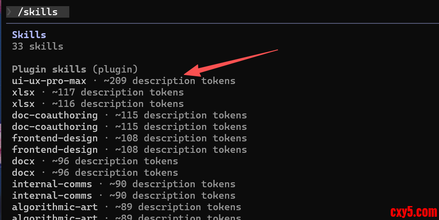Click the Plugin skills section header
The height and width of the screenshot is (220, 439).
[49, 69]
